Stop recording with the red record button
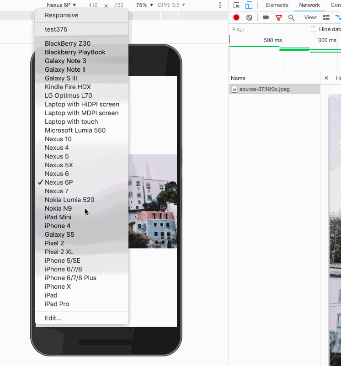The width and height of the screenshot is (341, 366). pos(236,17)
